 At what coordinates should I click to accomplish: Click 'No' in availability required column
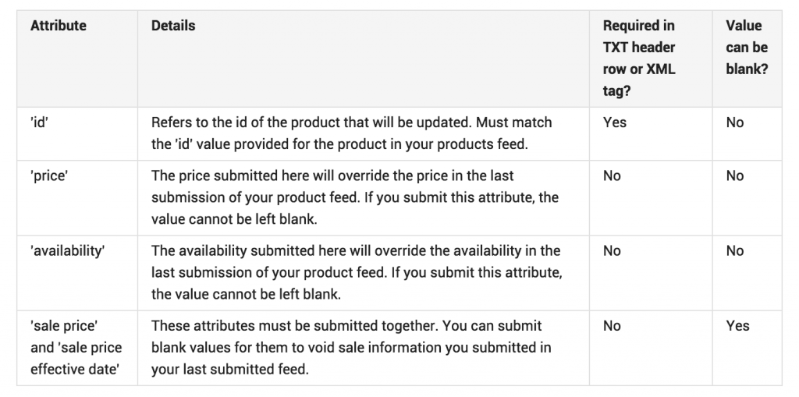pyautogui.click(x=612, y=250)
